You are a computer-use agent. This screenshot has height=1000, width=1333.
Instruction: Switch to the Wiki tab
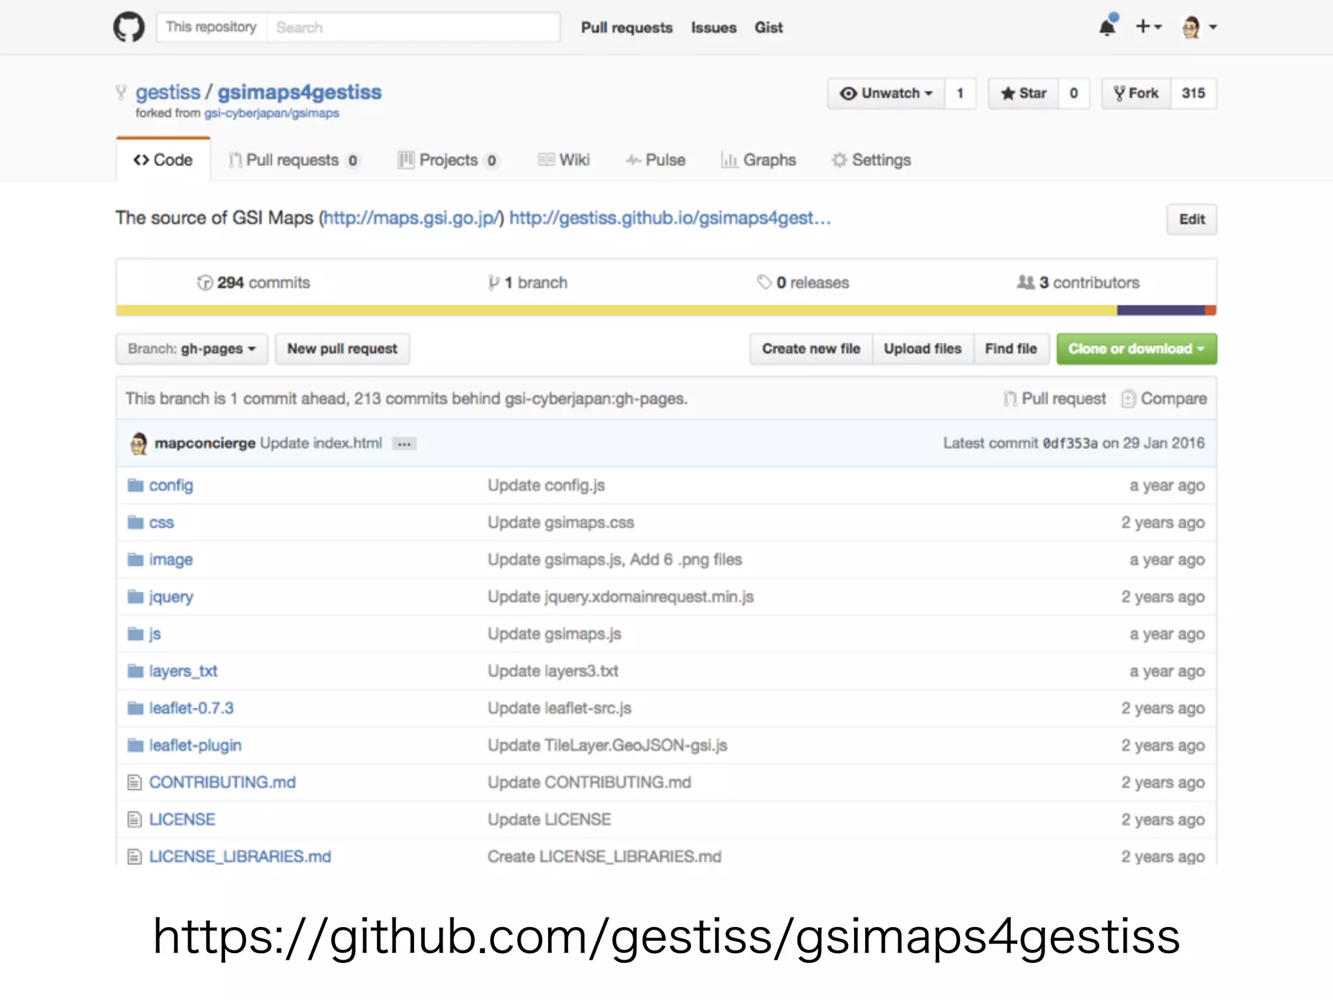564,160
